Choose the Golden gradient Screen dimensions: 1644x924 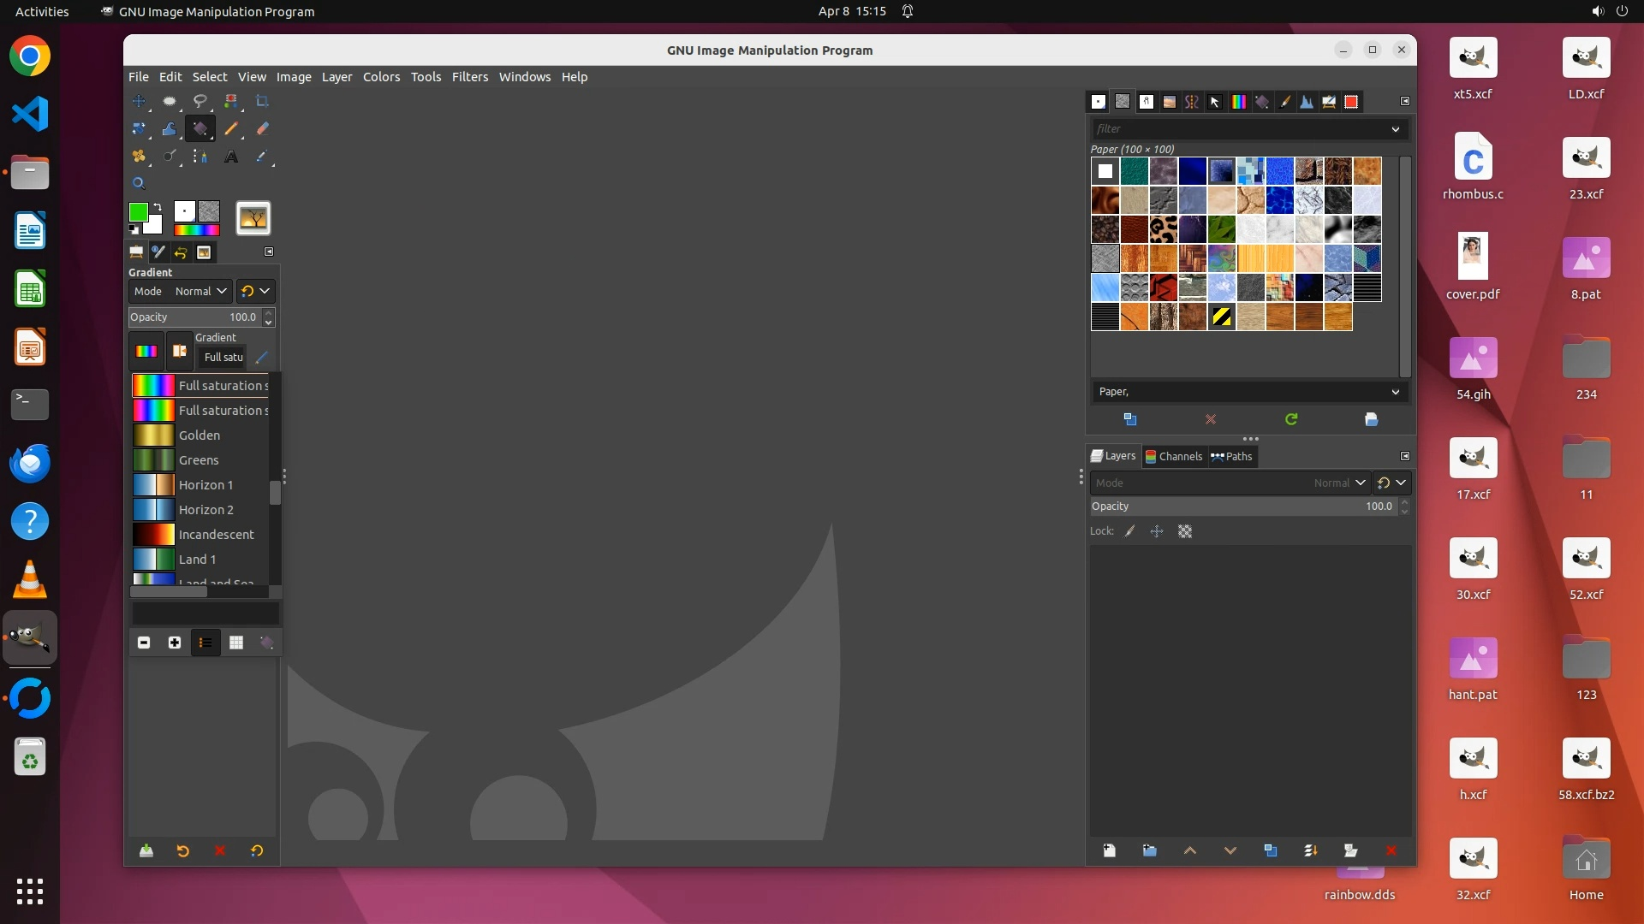pyautogui.click(x=199, y=435)
